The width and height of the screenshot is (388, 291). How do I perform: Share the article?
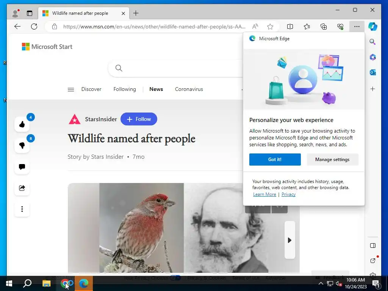[22, 188]
